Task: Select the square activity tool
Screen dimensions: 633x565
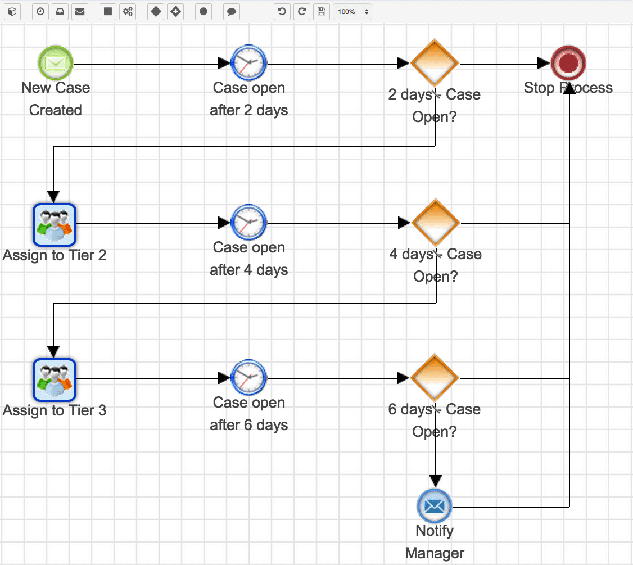Action: tap(108, 12)
